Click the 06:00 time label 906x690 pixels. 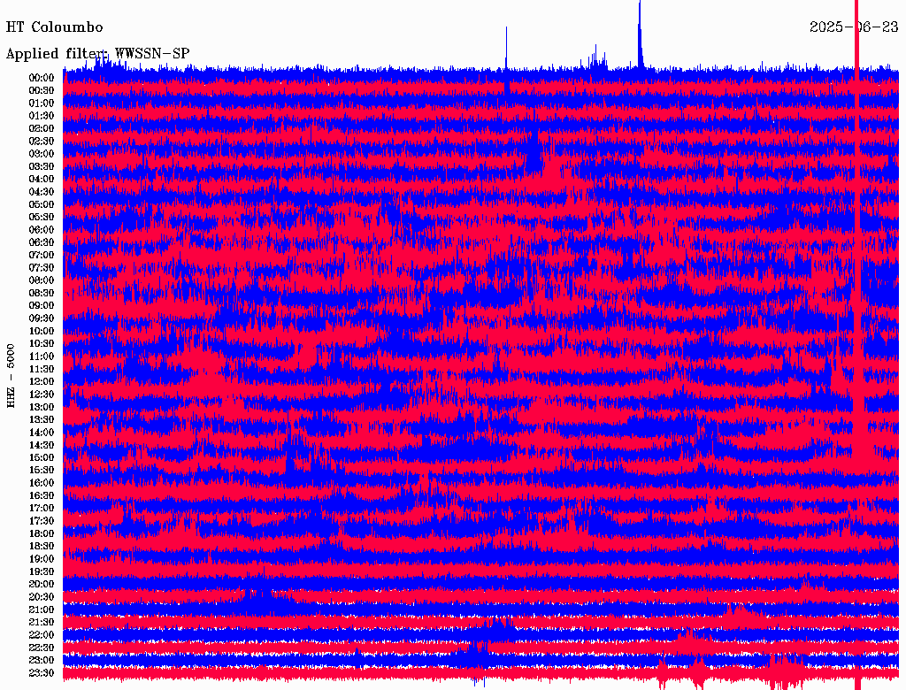click(42, 230)
